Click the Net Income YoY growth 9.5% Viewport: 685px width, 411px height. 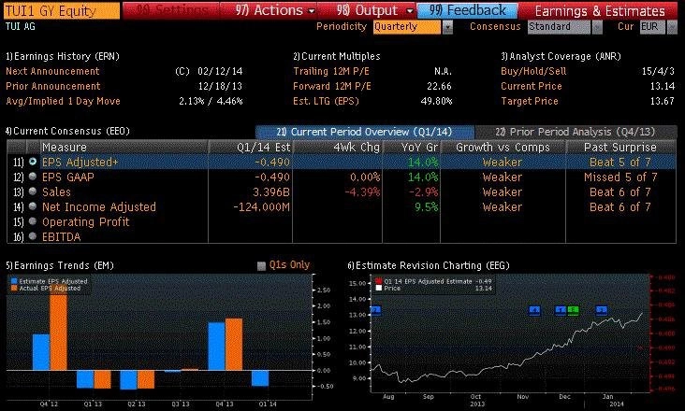tap(427, 207)
